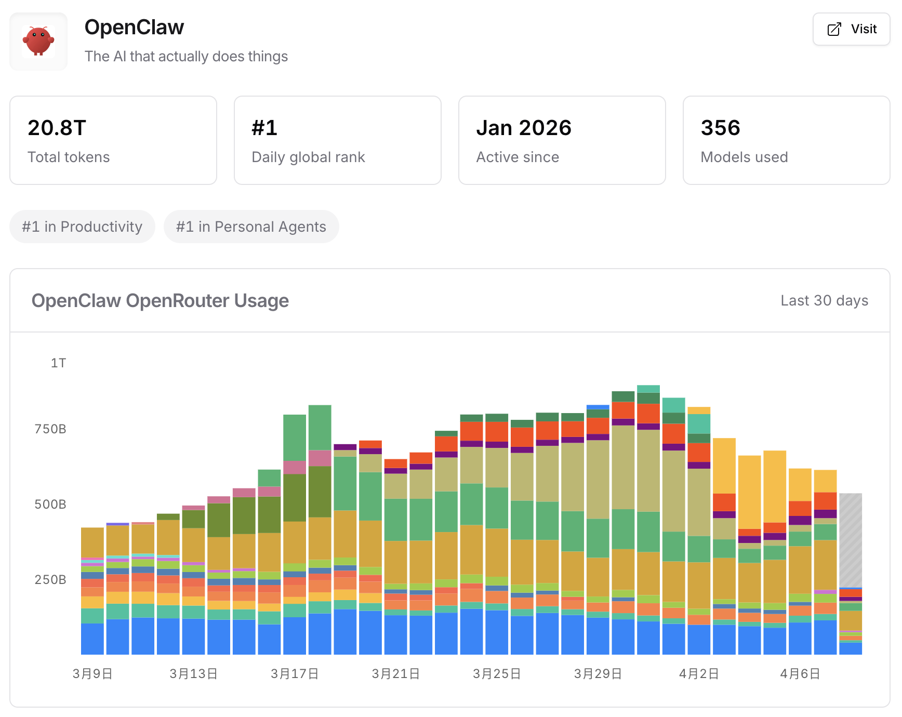Viewport: 902px width, 717px height.
Task: Select the #1 Daily global rank card
Action: coord(338,140)
